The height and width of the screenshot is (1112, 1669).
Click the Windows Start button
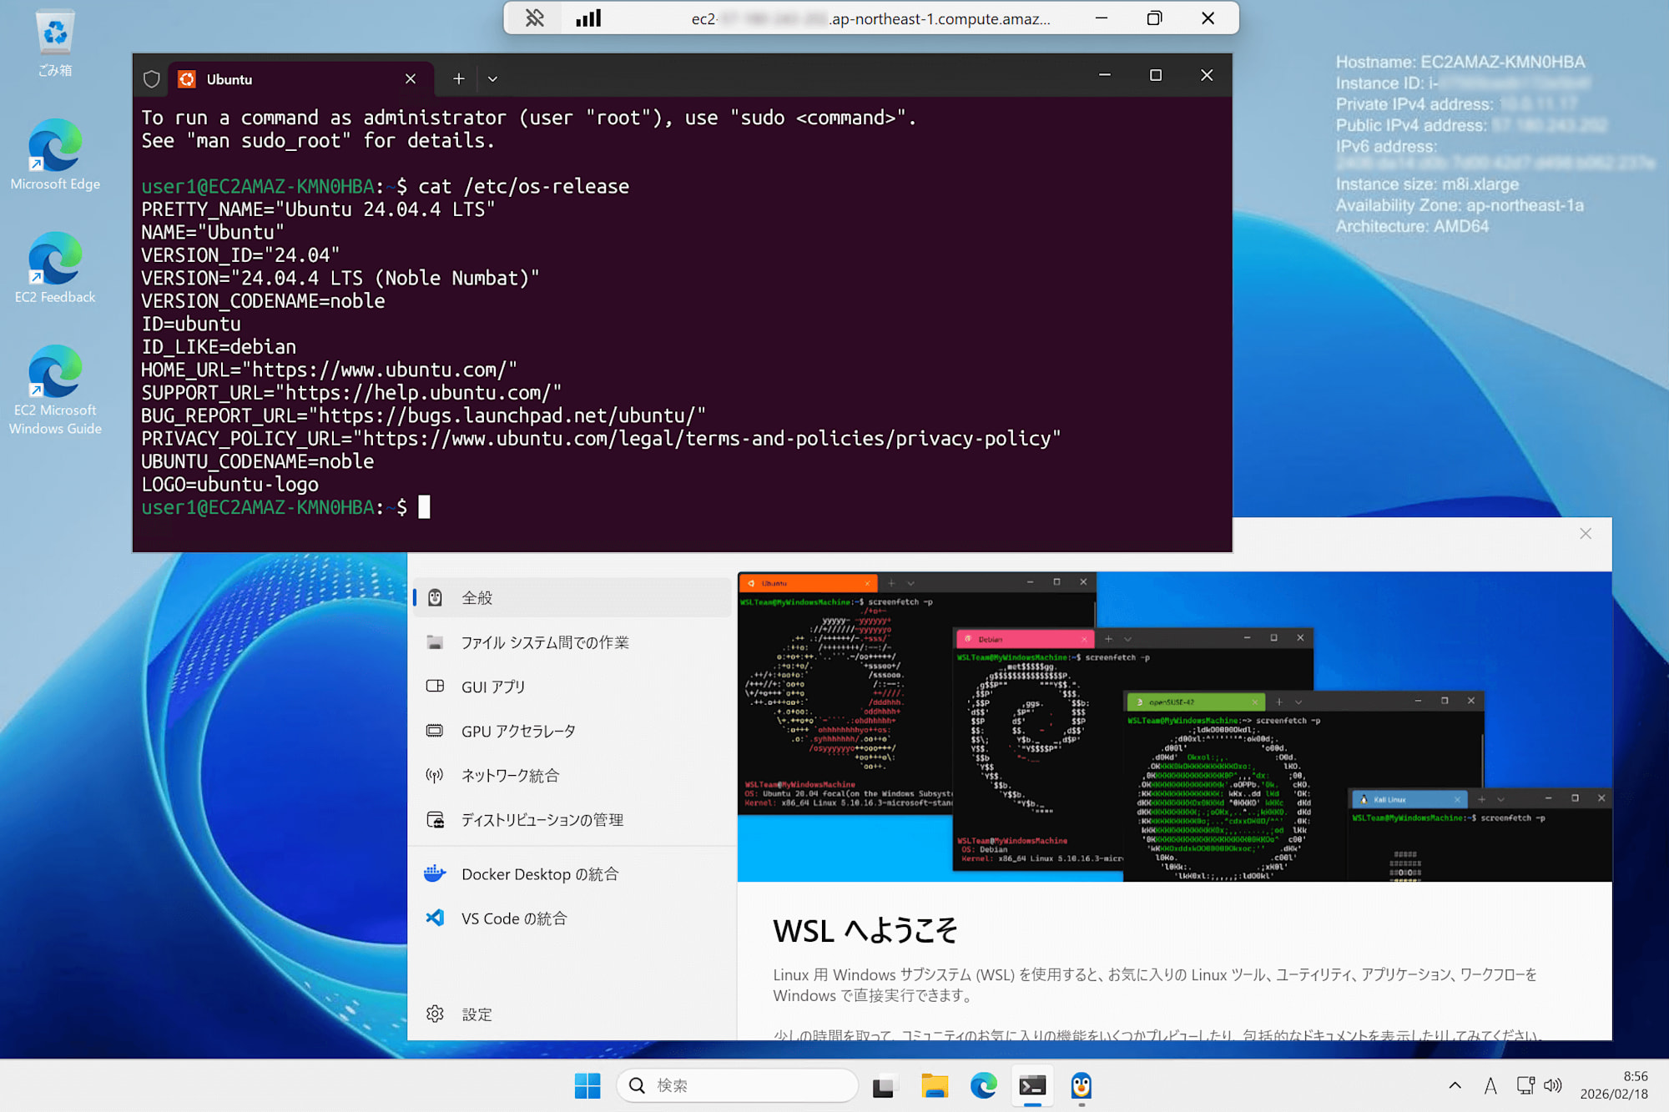pyautogui.click(x=588, y=1085)
